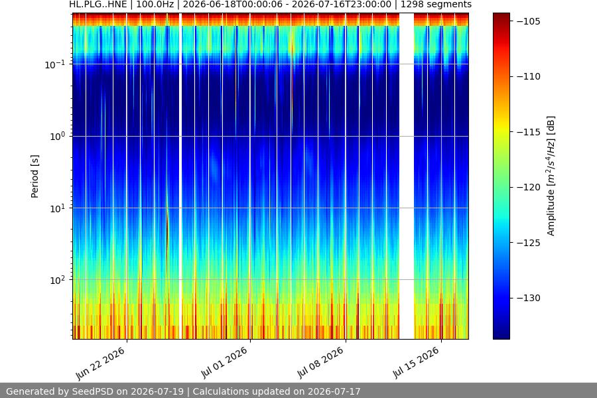Click the 10⁰ period tick label
The width and height of the screenshot is (597, 398).
[x=57, y=137]
